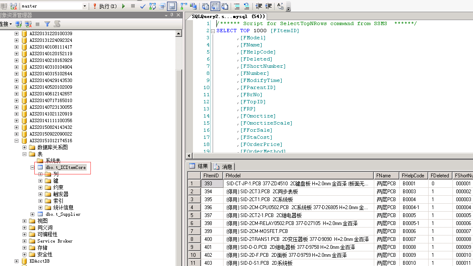Click the B0004-1 FHelpCode cell
The height and width of the screenshot is (266, 473).
tap(414, 207)
